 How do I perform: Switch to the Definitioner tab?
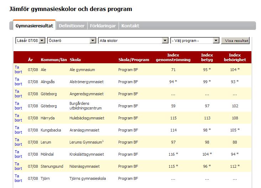click(x=72, y=26)
